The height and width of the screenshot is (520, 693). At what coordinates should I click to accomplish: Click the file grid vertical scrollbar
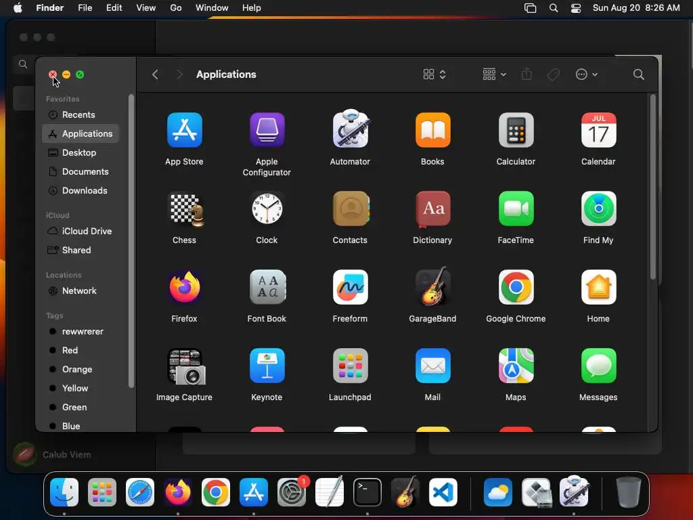point(653,187)
